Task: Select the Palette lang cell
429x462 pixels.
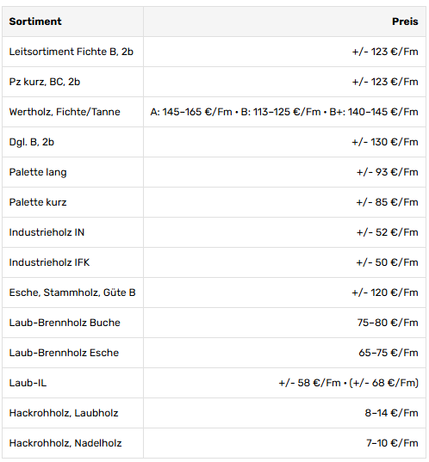Action: click(x=72, y=172)
